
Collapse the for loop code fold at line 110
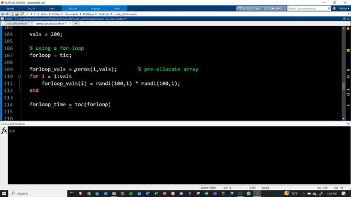(x=20, y=76)
